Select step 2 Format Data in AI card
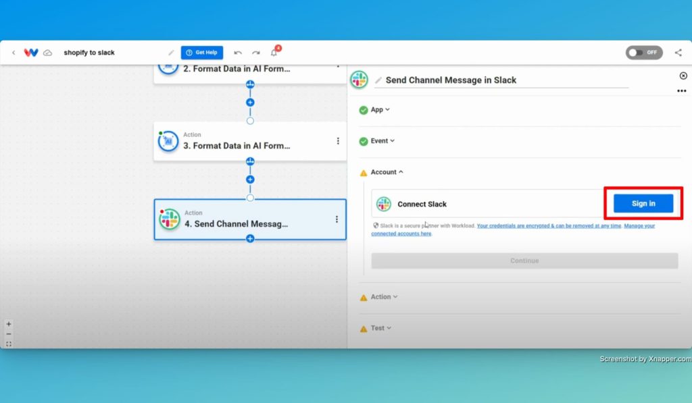The height and width of the screenshot is (403, 692). coord(250,73)
